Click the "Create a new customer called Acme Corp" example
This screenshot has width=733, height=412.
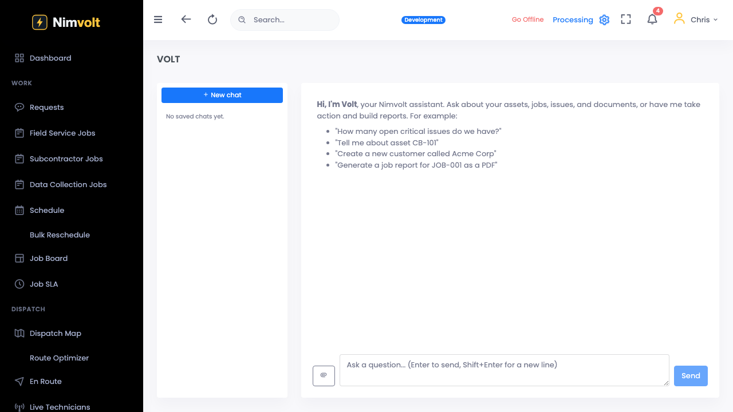416,153
